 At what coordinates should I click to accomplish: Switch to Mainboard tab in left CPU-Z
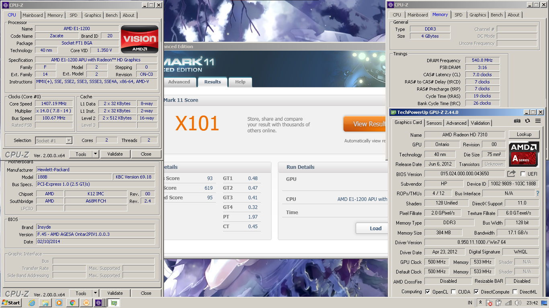pos(33,15)
